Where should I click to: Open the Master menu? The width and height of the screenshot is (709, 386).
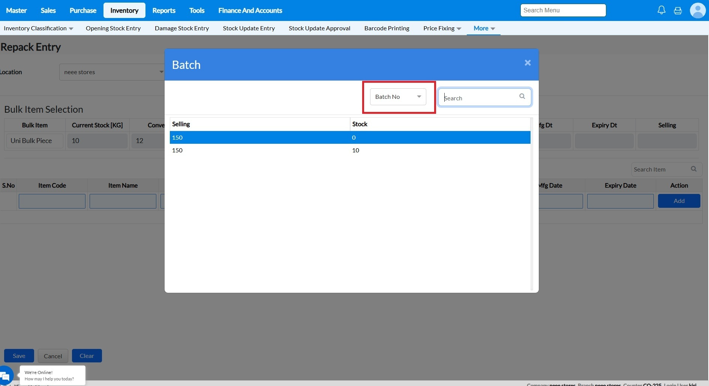(16, 10)
